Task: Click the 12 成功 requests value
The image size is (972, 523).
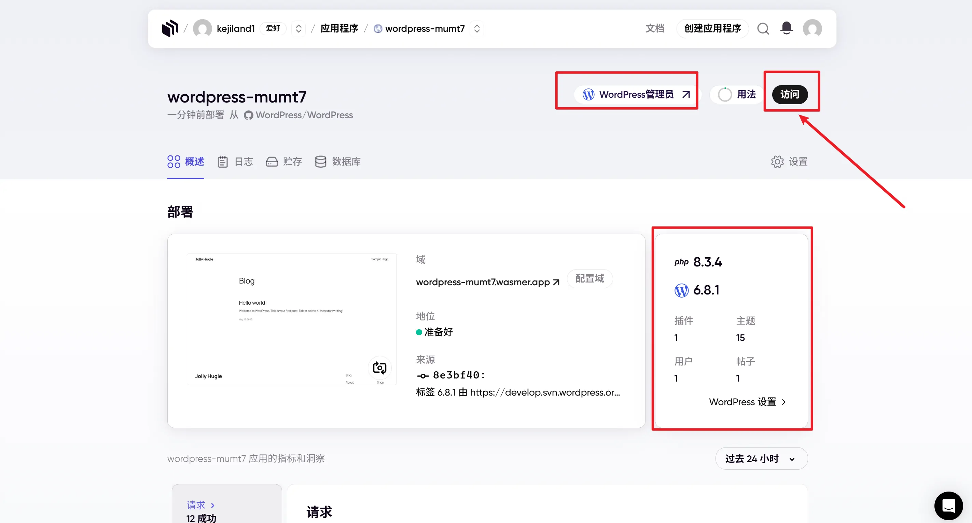Action: point(201,518)
